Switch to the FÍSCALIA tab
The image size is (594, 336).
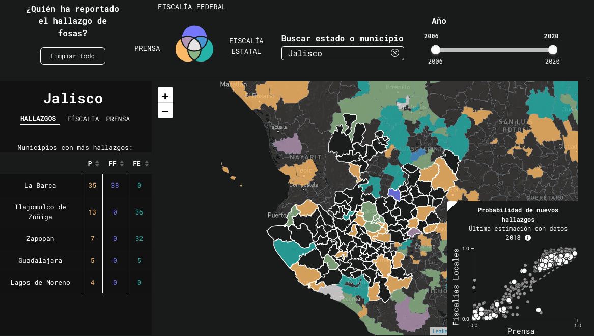[83, 119]
